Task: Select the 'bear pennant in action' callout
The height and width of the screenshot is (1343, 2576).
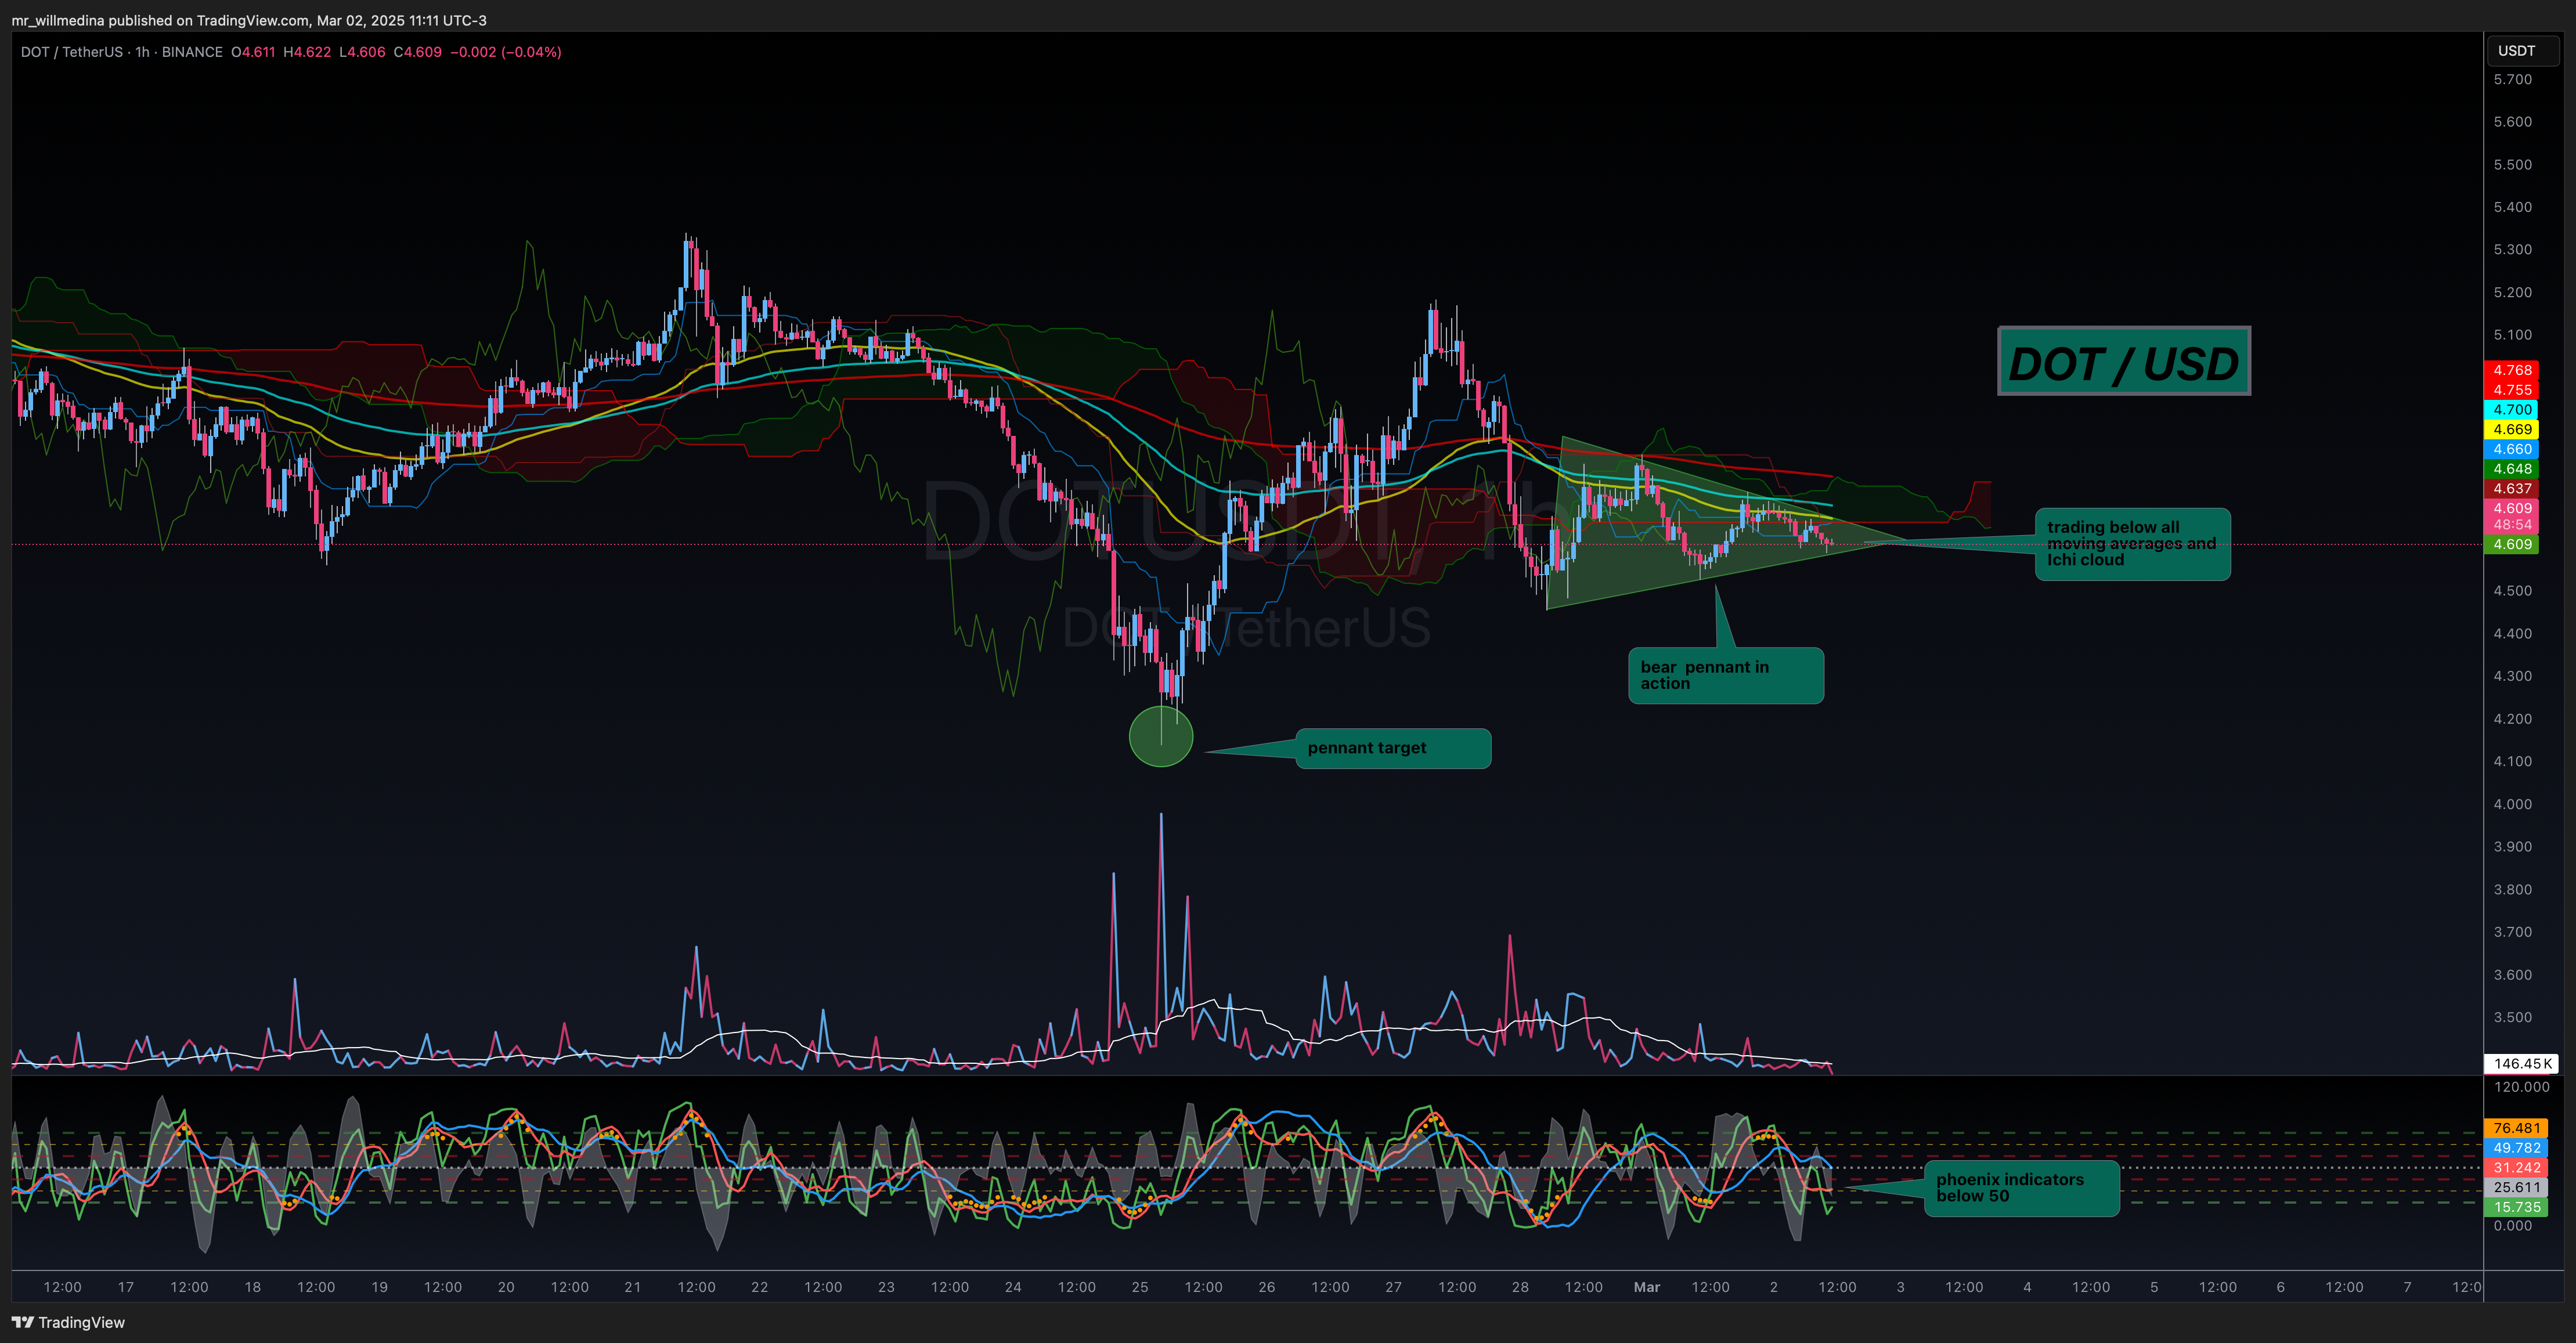Action: coord(1726,675)
